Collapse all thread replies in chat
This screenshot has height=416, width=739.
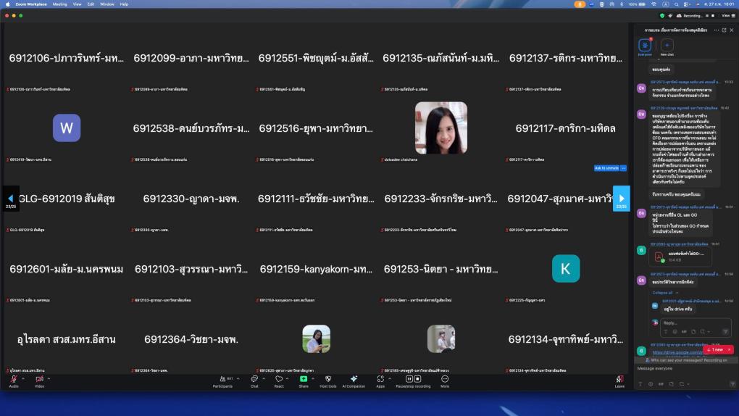coord(662,293)
